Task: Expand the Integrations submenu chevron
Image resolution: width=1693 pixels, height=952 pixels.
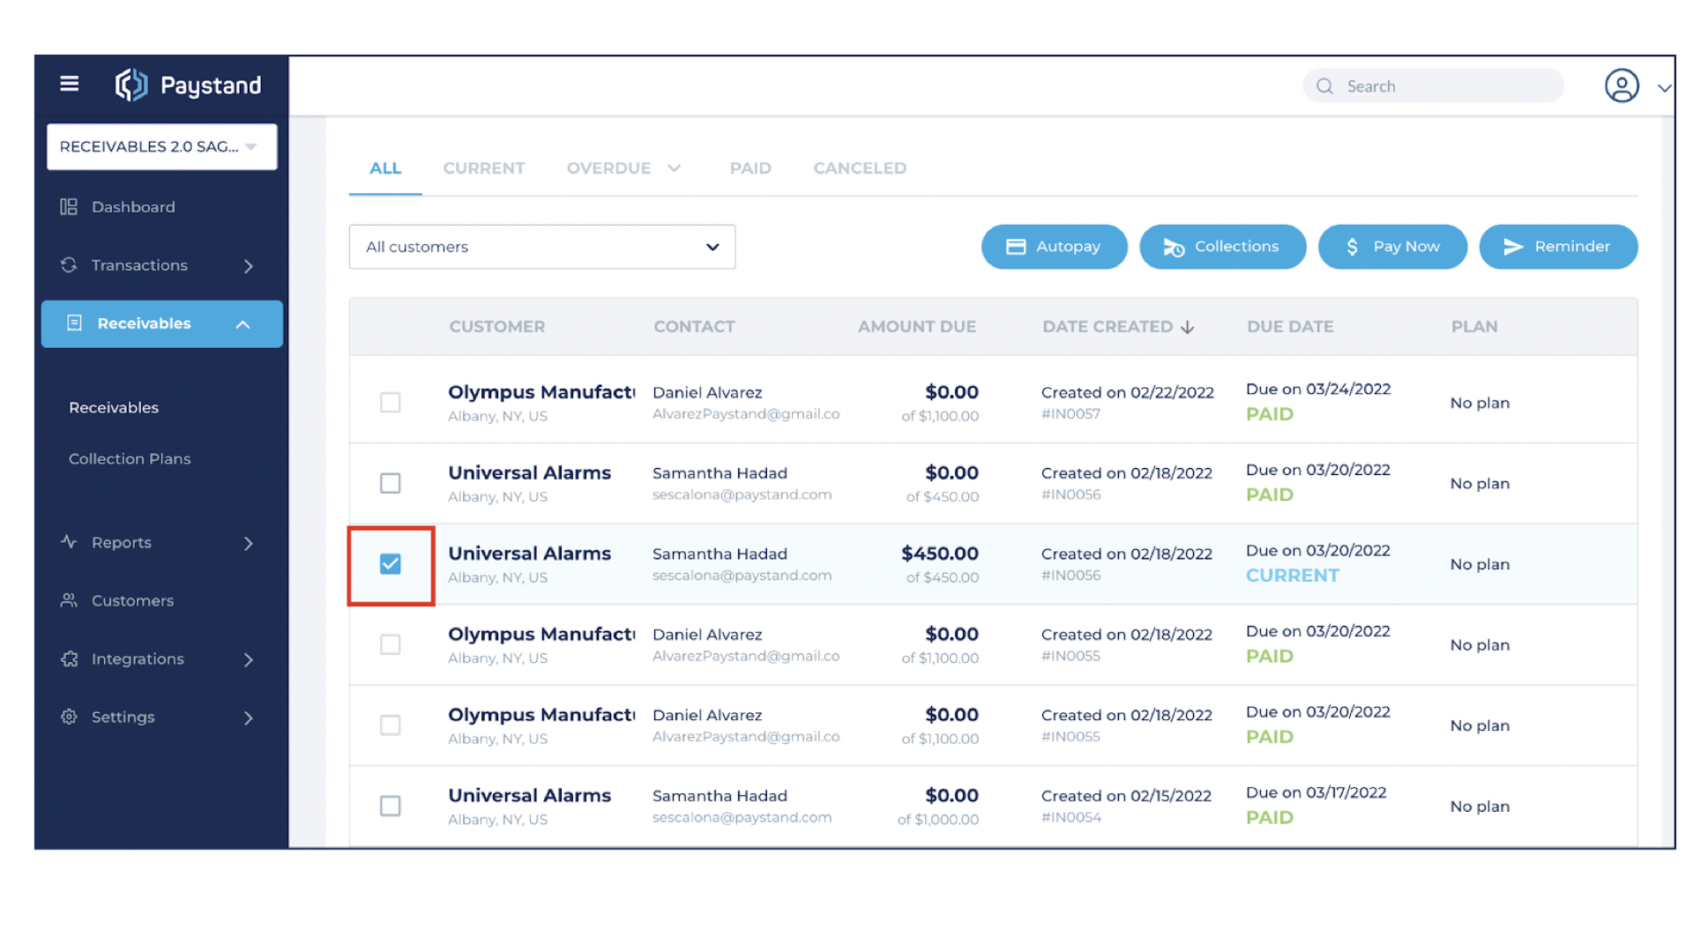Action: [249, 660]
